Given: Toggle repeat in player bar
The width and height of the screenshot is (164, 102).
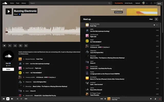Looking at the screenshot, I should (x=21, y=99).
